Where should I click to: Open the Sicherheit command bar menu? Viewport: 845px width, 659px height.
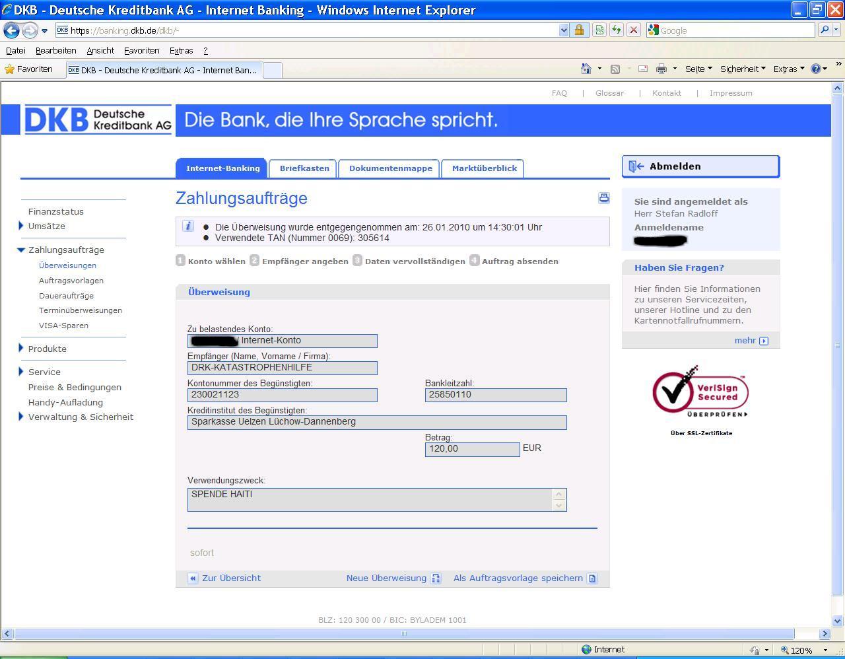[743, 69]
